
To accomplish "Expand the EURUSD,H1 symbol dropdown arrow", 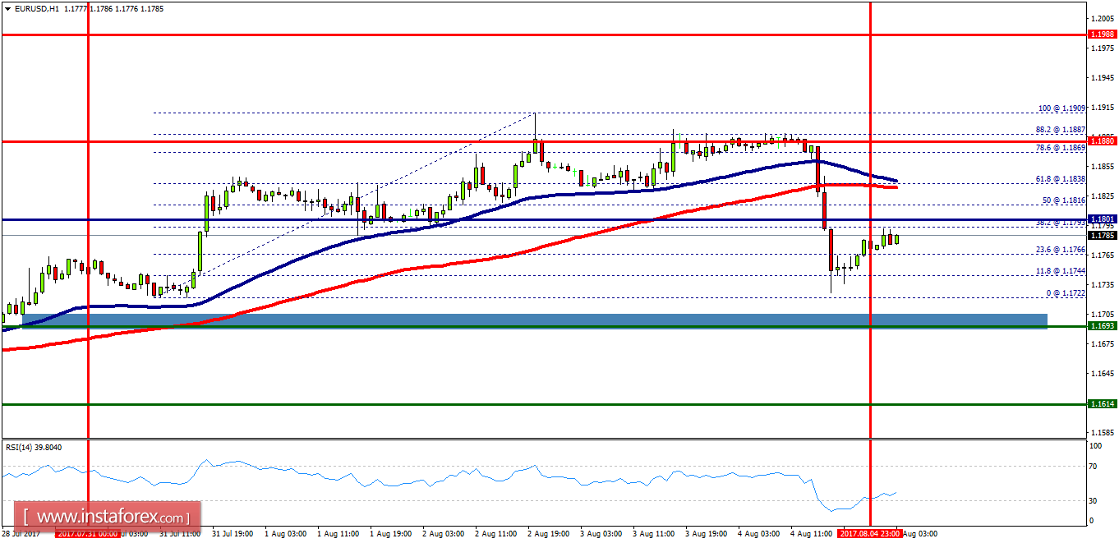I will coord(8,8).
